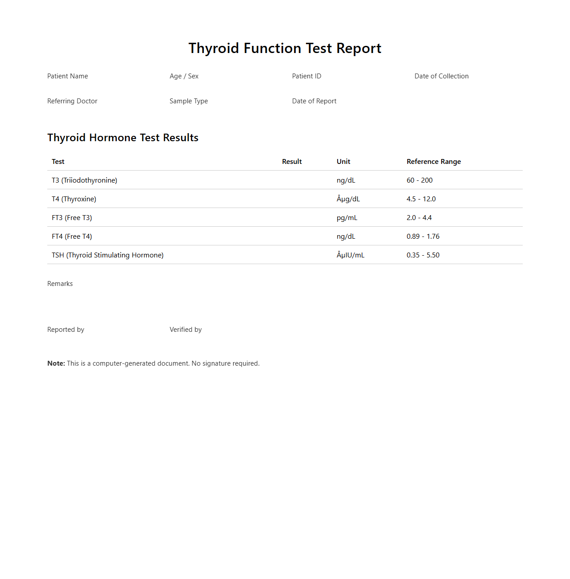Screen dimensions: 570x579
Task: Select the Thyroid Hormone Test Results heading
Action: tap(123, 137)
